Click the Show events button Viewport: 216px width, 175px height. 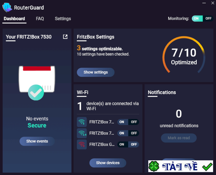click(37, 141)
